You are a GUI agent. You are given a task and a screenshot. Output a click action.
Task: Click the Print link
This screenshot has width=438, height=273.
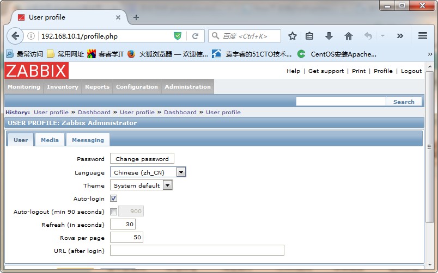pos(358,71)
